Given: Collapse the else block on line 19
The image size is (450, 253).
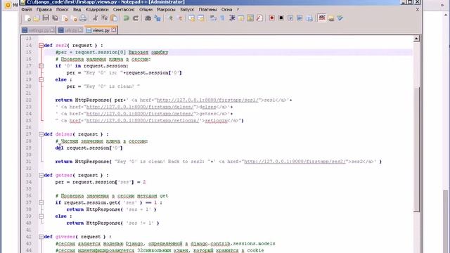Looking at the screenshot, I should [41, 79].
